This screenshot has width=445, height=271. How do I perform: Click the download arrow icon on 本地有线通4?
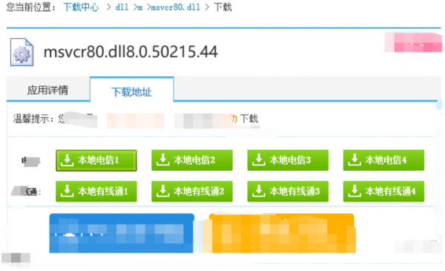click(x=355, y=191)
